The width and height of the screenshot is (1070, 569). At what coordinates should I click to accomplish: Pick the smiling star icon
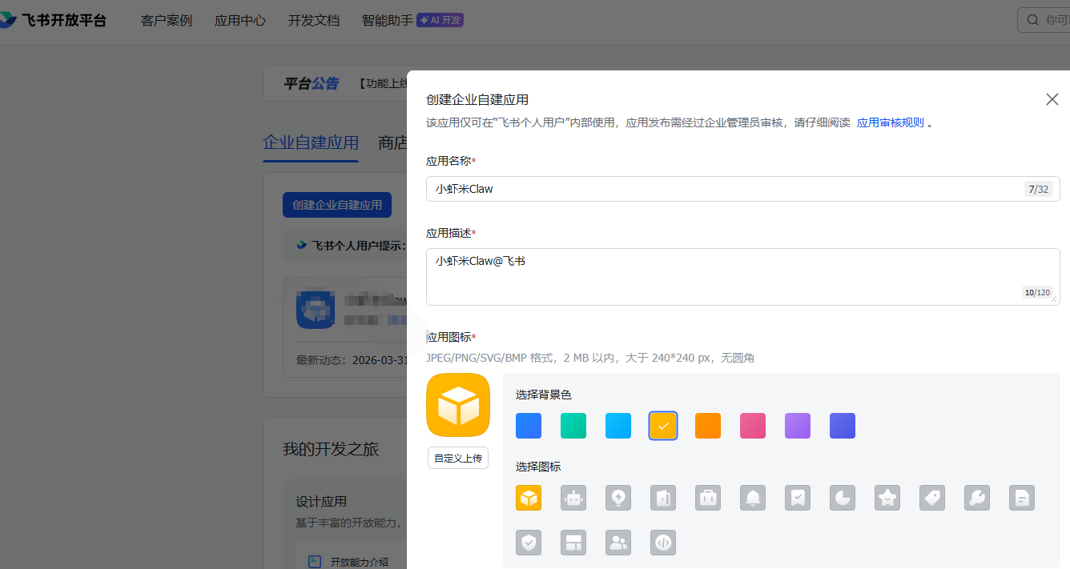point(887,498)
